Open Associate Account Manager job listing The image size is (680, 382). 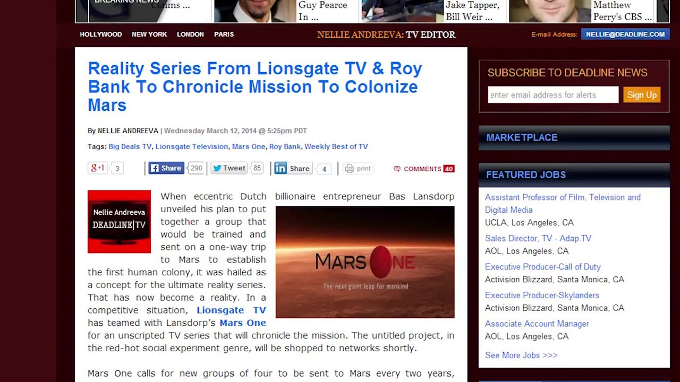pyautogui.click(x=537, y=324)
